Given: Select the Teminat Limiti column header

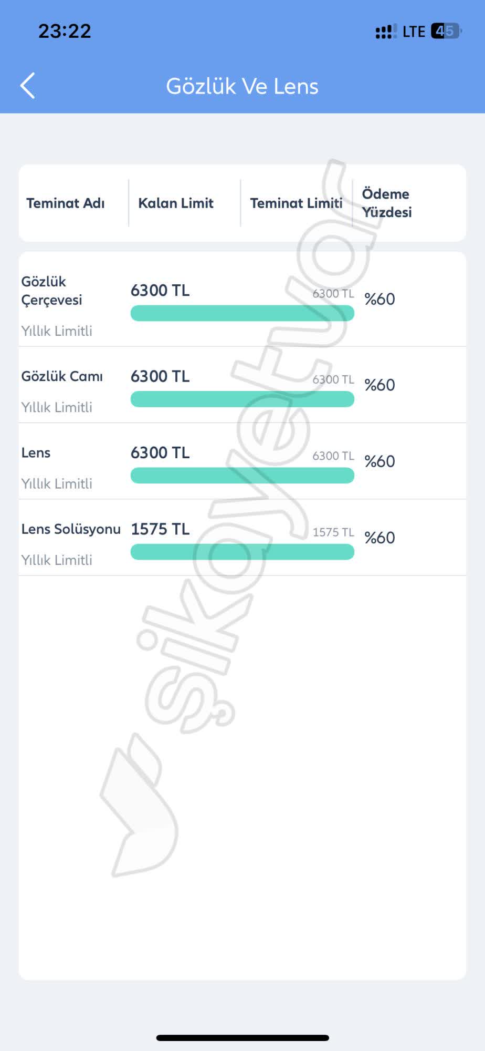Looking at the screenshot, I should pos(296,203).
